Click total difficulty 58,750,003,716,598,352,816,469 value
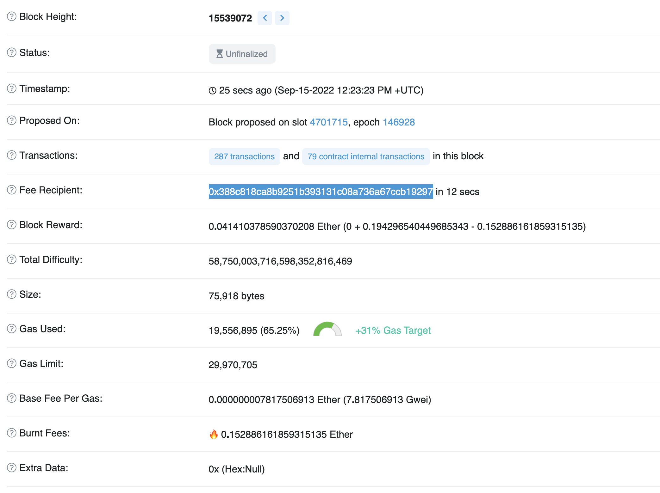The height and width of the screenshot is (493, 660). (280, 261)
